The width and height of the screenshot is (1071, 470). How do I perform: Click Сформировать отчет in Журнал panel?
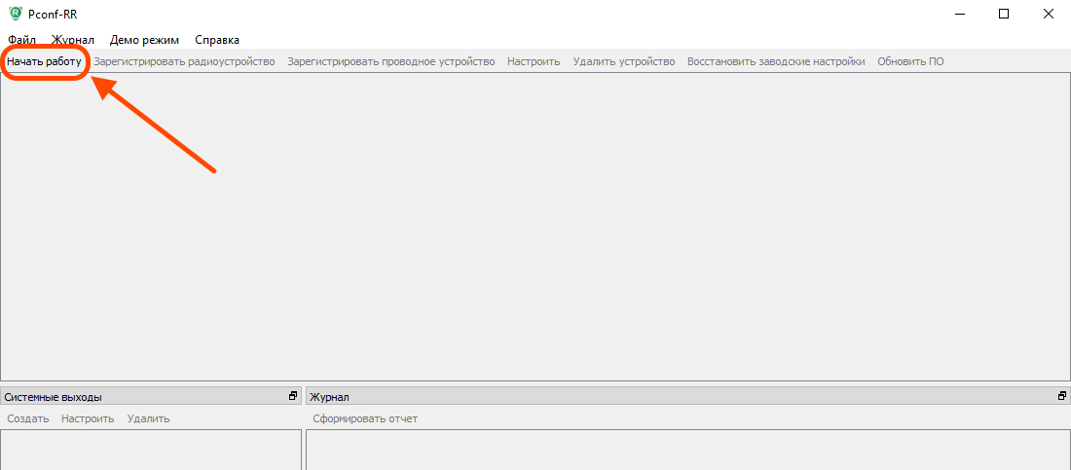click(x=365, y=418)
